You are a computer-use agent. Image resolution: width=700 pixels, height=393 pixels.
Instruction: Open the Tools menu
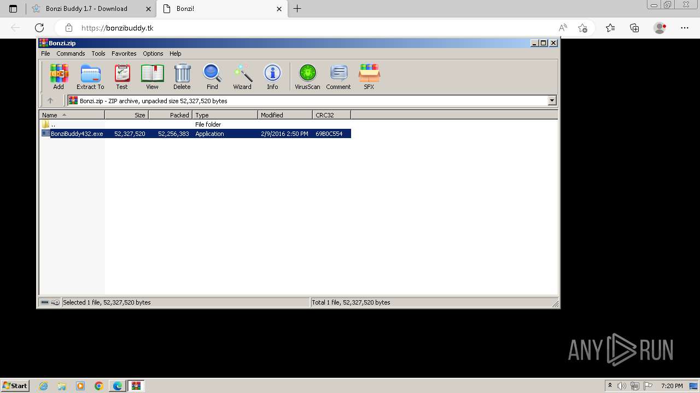tap(98, 53)
